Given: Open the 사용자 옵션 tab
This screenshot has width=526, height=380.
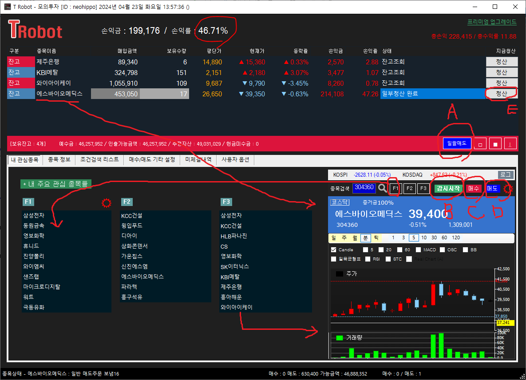Looking at the screenshot, I should click(236, 160).
